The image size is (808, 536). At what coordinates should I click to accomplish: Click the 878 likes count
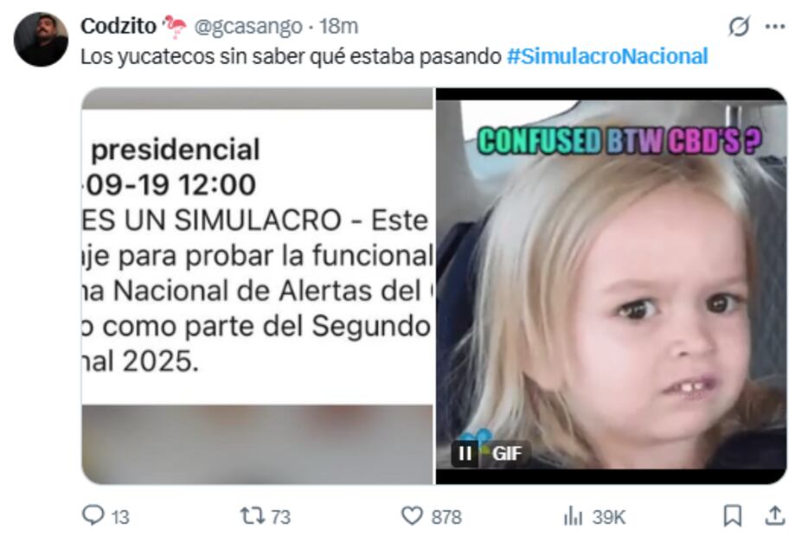point(446,516)
